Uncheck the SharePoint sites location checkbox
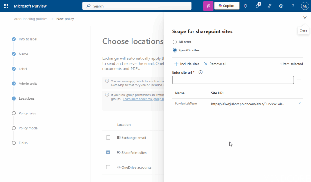 pyautogui.click(x=108, y=152)
